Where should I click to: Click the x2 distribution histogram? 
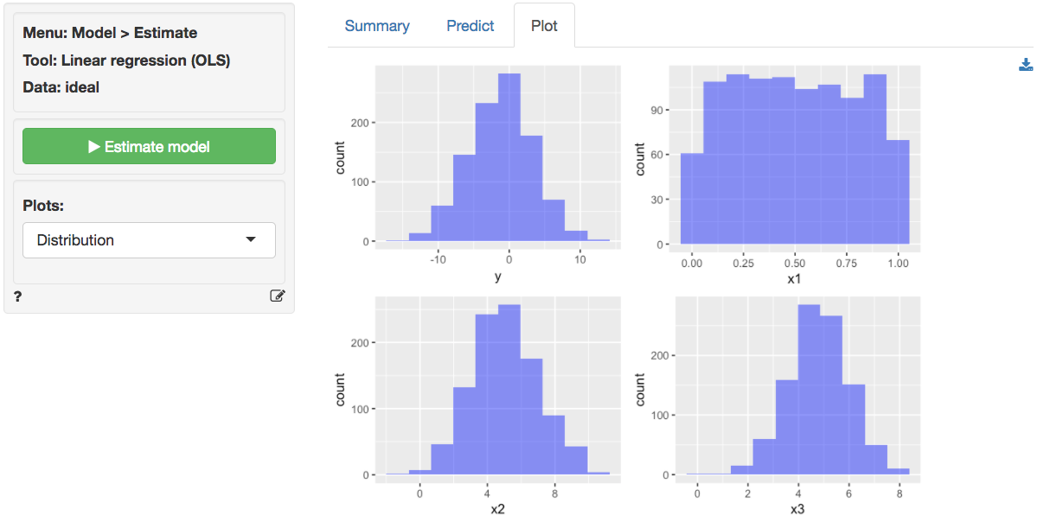tap(497, 393)
